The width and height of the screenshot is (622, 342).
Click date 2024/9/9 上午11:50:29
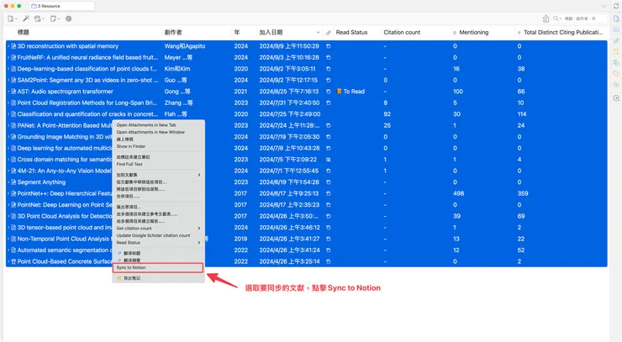pyautogui.click(x=289, y=46)
